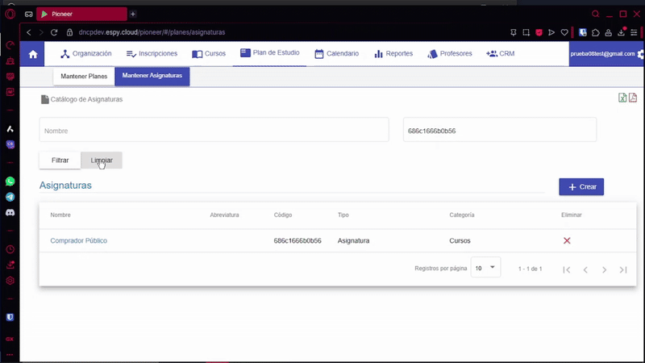The image size is (645, 363).
Task: Expand the Registros por página dropdown
Action: [486, 268]
